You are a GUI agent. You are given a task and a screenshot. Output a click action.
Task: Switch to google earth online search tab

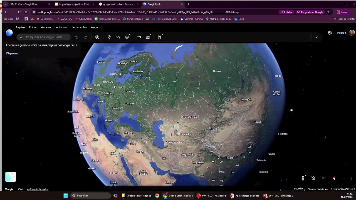pos(118,4)
